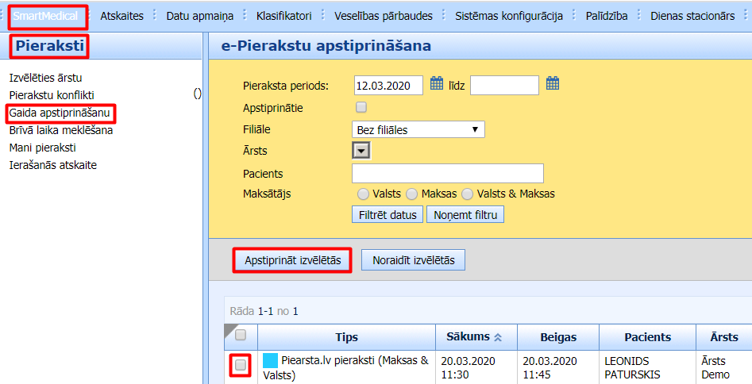Click the sort arrows in Sākums column
This screenshot has height=384, width=752.
point(498,337)
